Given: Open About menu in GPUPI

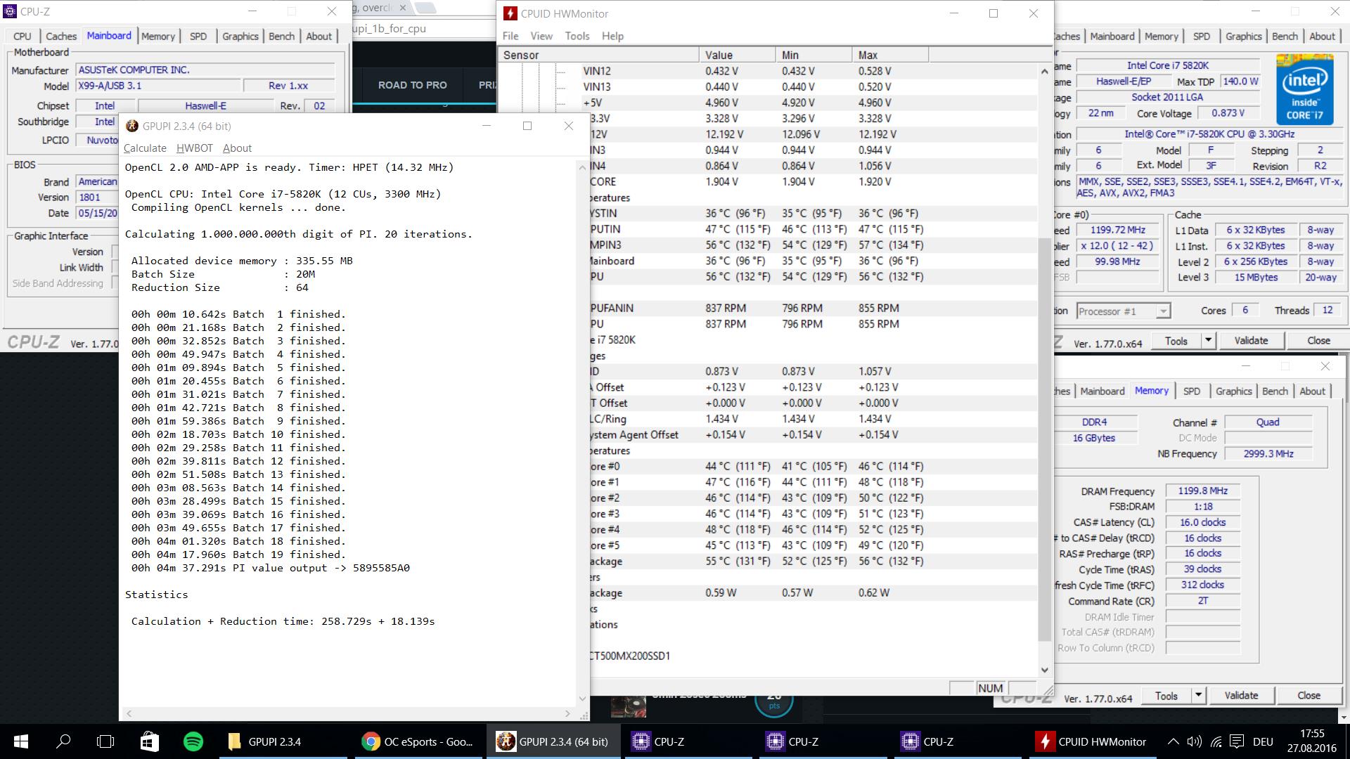Looking at the screenshot, I should coord(237,148).
